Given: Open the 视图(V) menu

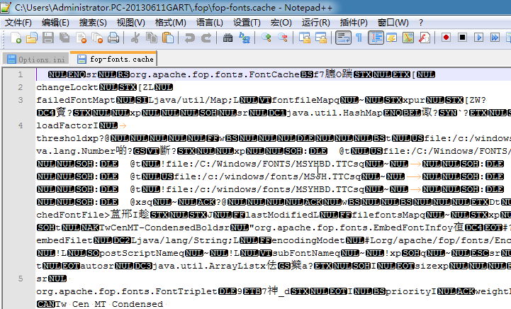Looking at the screenshot, I should 130,23.
